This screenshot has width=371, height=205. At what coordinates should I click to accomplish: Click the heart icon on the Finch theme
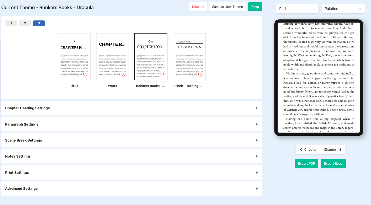point(200,74)
